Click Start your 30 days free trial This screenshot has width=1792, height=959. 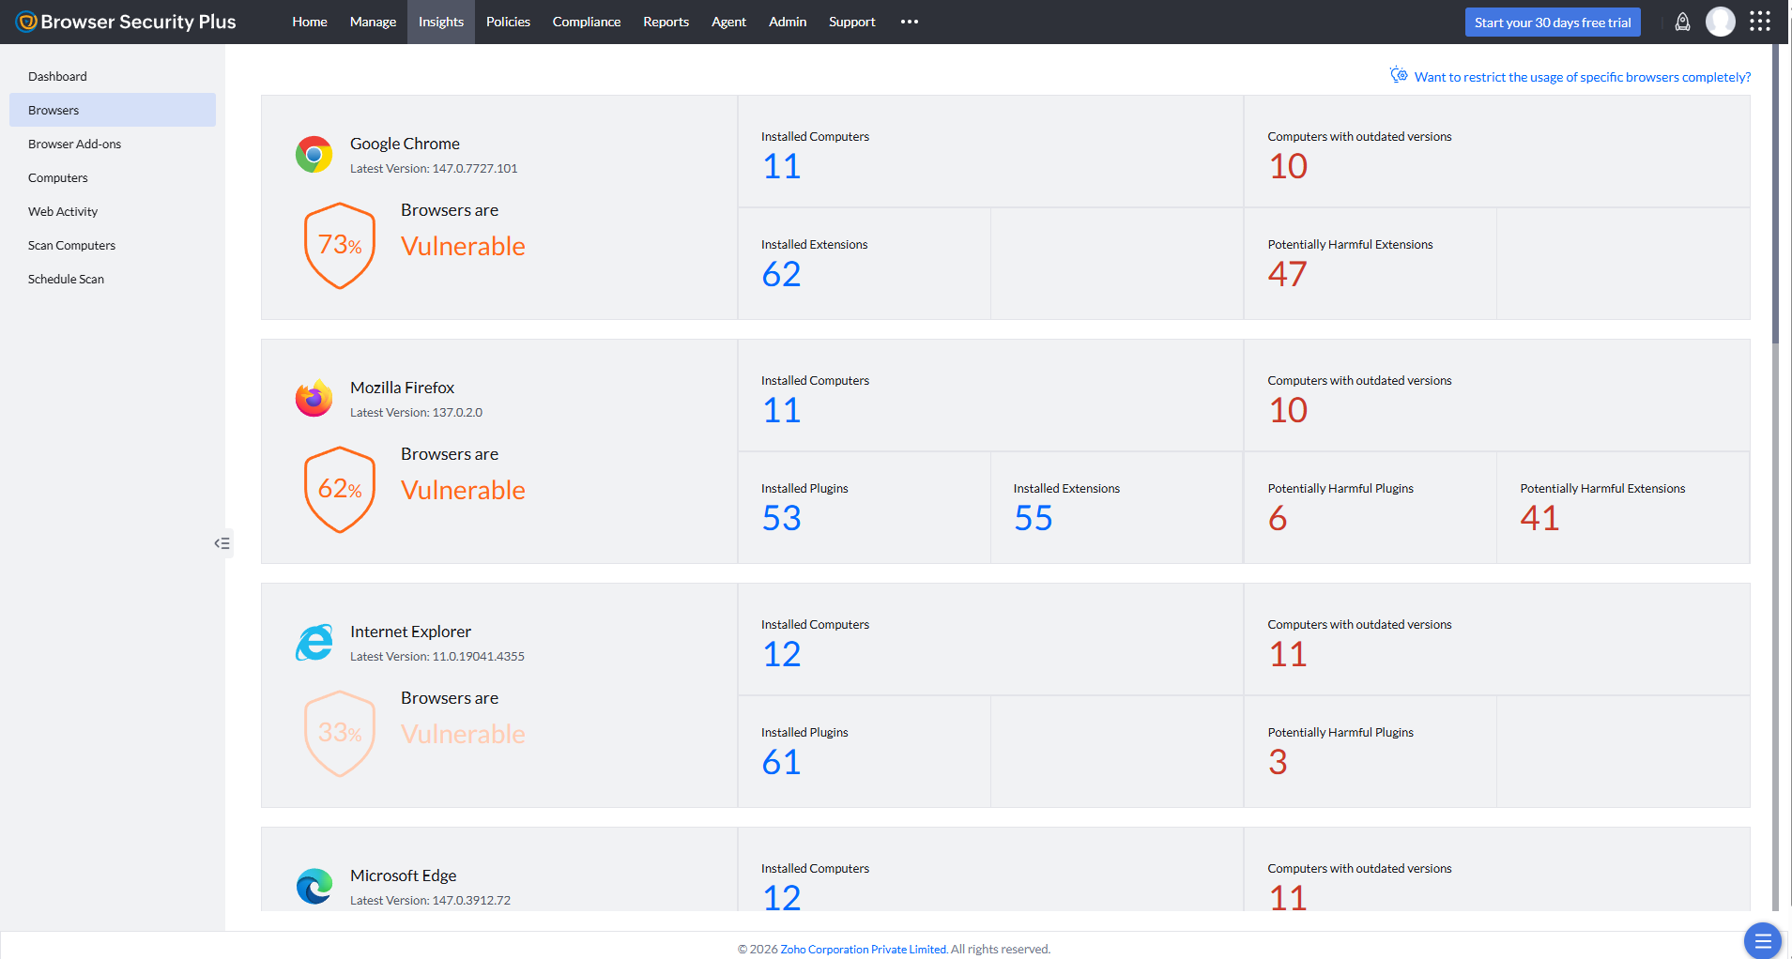(x=1553, y=23)
